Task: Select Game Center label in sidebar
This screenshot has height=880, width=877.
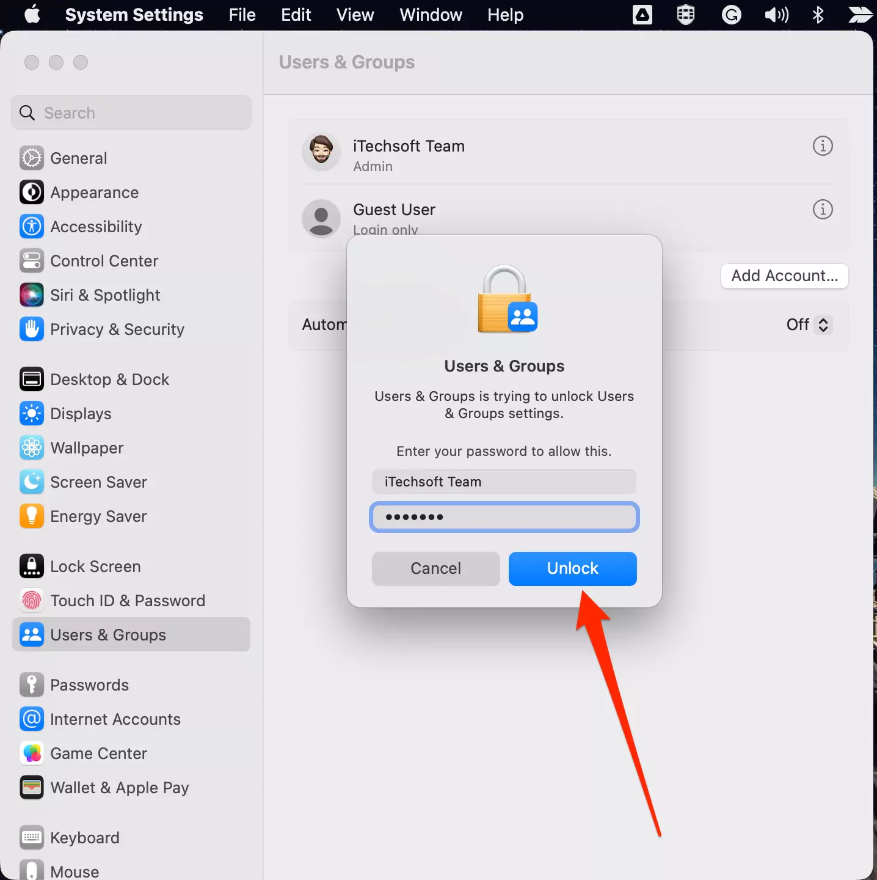Action: (x=98, y=754)
